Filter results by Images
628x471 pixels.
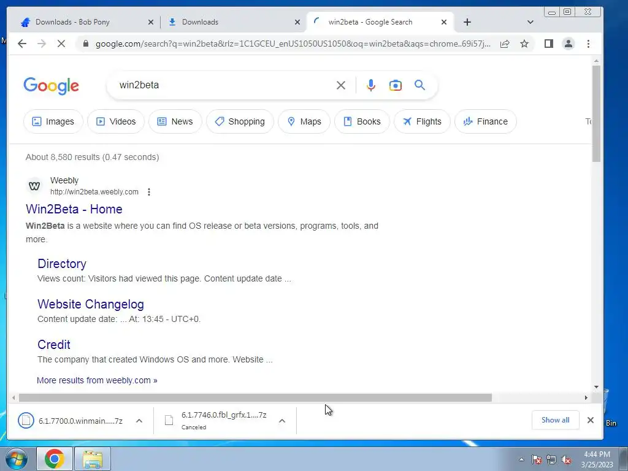53,121
